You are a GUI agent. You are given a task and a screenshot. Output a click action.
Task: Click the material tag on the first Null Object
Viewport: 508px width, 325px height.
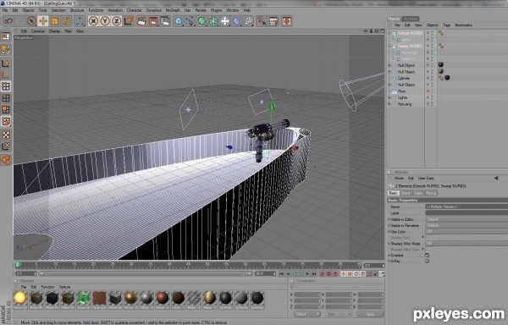(x=440, y=65)
